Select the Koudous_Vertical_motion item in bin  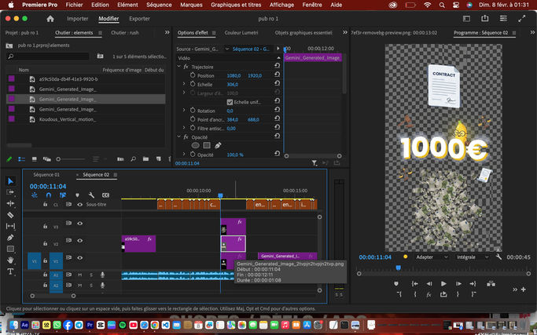(68, 119)
